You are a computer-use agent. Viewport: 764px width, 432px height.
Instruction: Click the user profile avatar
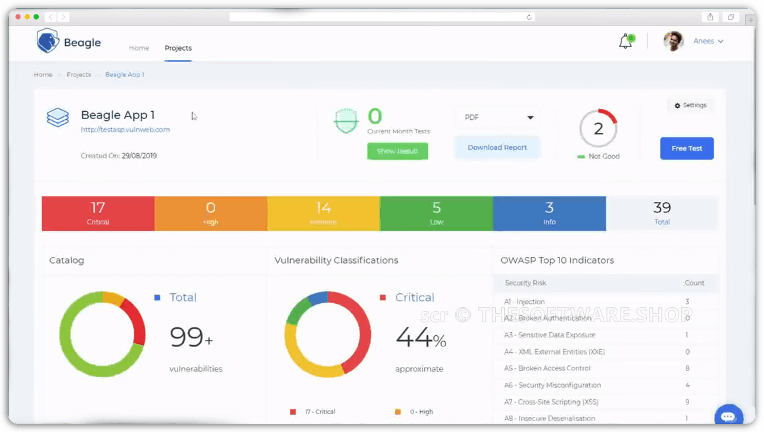[x=673, y=41]
